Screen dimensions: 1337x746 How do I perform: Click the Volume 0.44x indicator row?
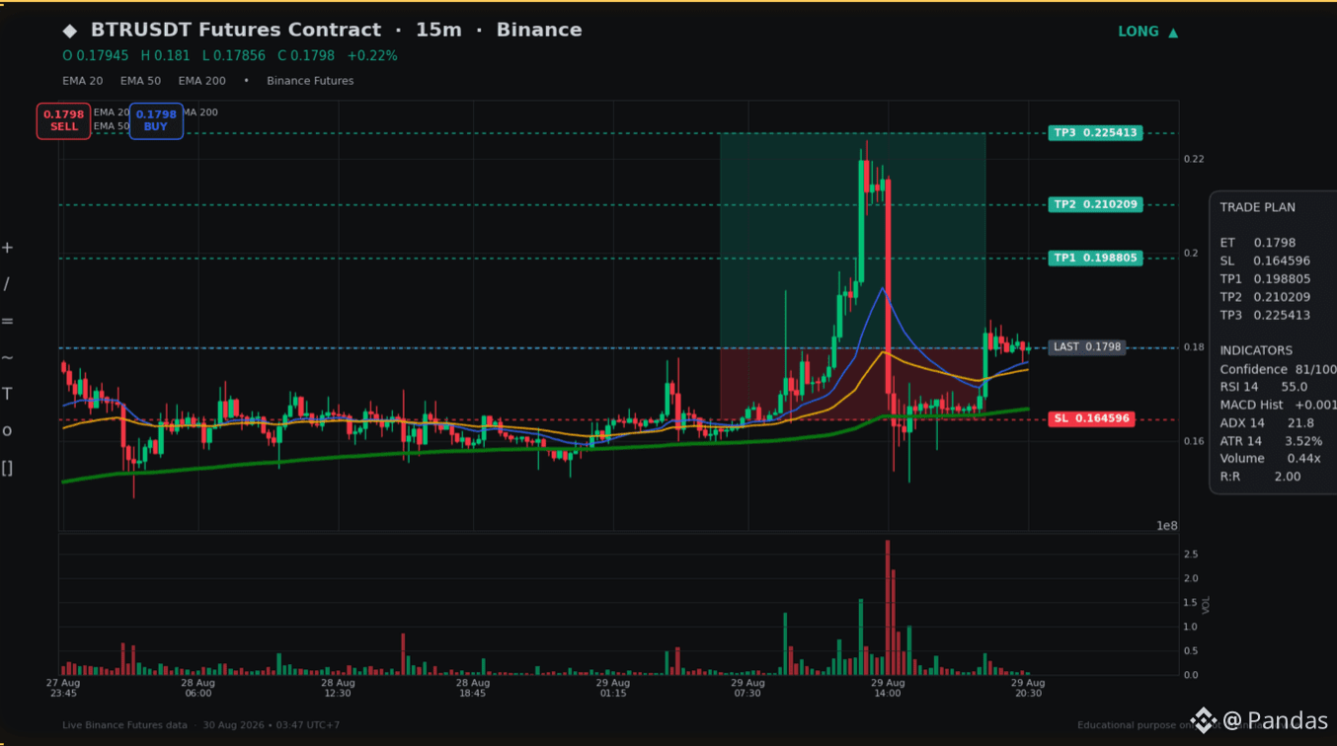click(1270, 459)
